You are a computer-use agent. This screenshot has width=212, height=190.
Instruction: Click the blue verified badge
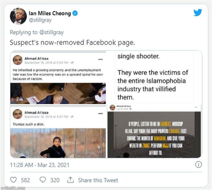click(x=75, y=13)
